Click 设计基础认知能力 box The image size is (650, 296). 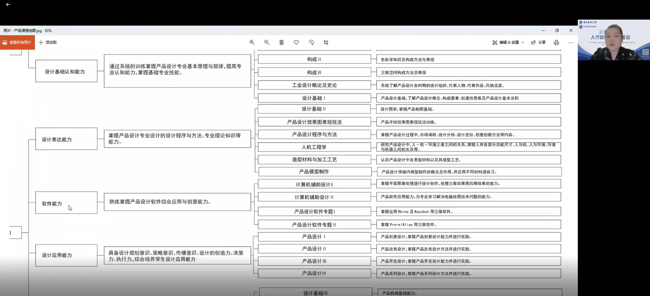(66, 71)
